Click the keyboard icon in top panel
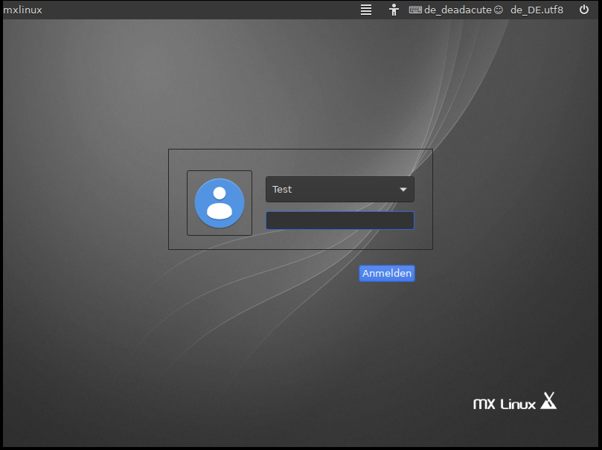 pyautogui.click(x=415, y=10)
